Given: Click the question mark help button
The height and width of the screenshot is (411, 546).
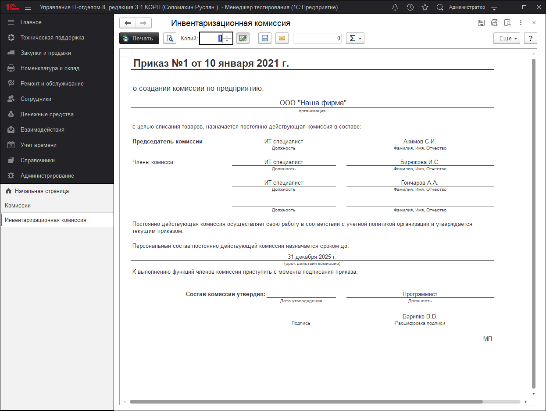Looking at the screenshot, I should [531, 39].
